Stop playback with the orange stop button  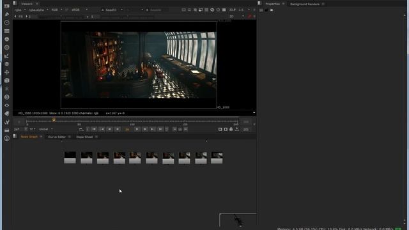[127, 129]
